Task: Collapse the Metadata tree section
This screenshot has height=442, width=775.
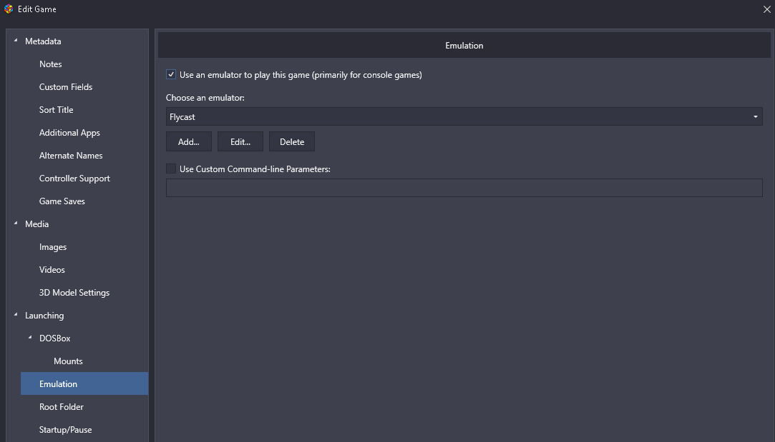Action: (16, 41)
